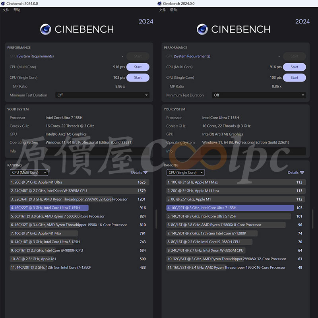318x318 pixels.
Task: Select single-core row Core i7-1280P 74
Action: (x=236, y=233)
